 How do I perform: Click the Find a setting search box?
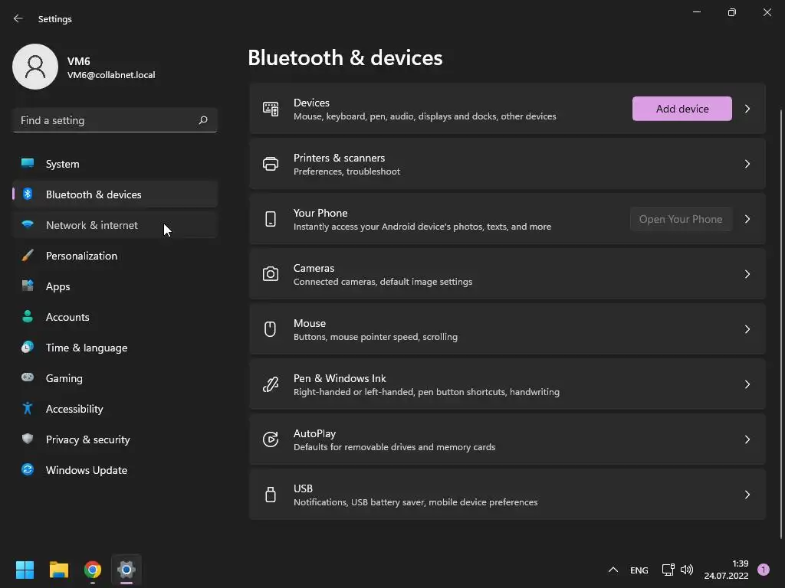pyautogui.click(x=106, y=120)
